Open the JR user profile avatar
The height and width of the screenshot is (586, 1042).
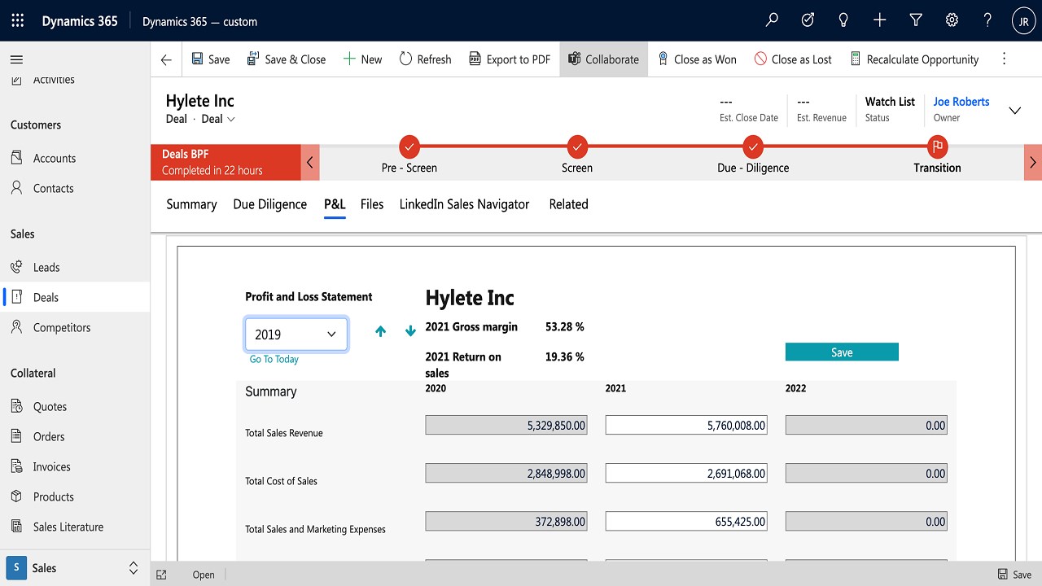pos(1023,21)
